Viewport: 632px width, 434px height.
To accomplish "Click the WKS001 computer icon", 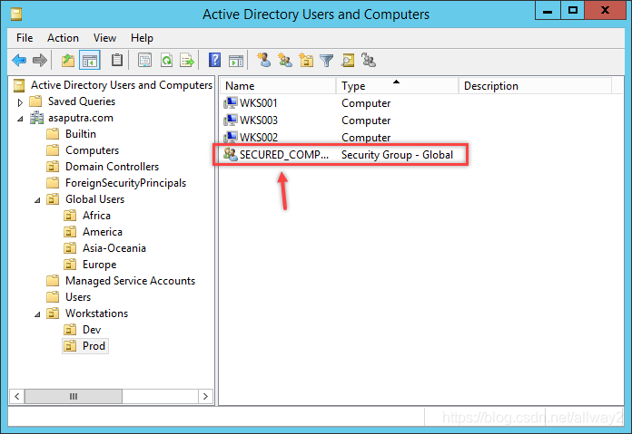I will coord(230,103).
